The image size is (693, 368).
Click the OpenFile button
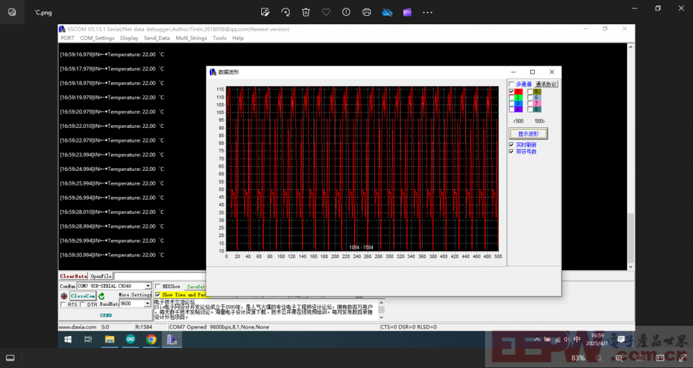coord(100,276)
